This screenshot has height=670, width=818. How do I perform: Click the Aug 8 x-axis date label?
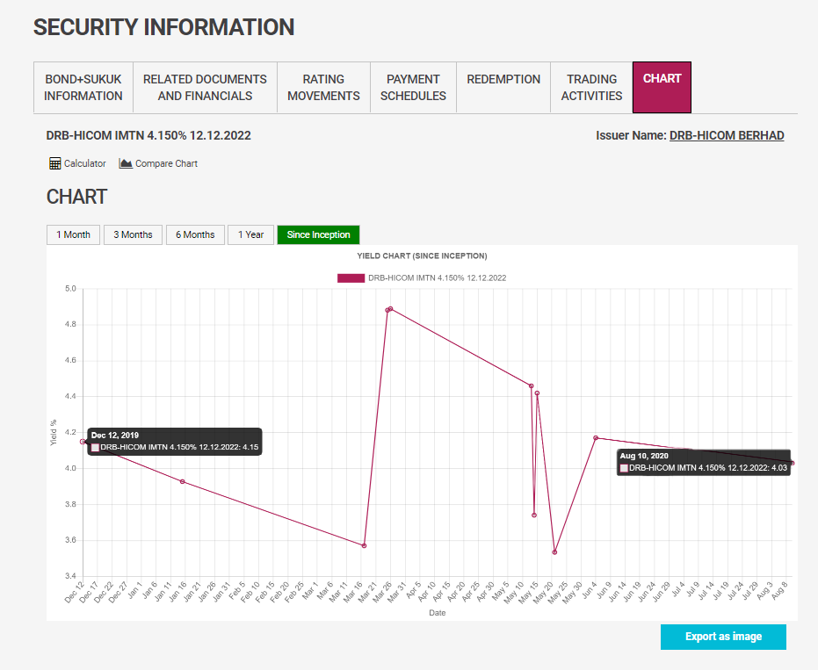tap(778, 591)
